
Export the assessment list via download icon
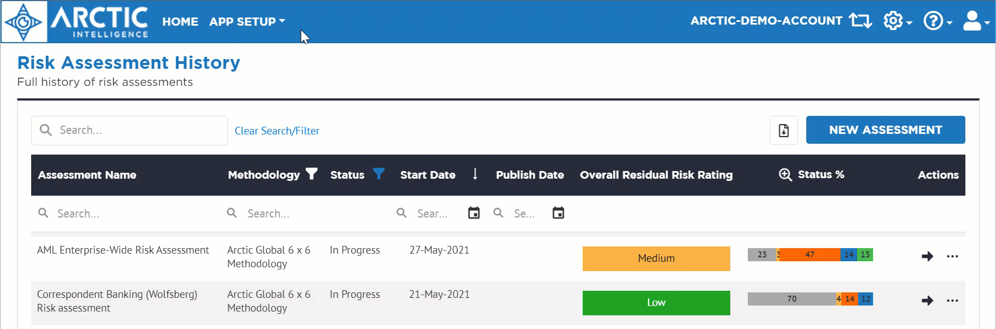(x=784, y=131)
